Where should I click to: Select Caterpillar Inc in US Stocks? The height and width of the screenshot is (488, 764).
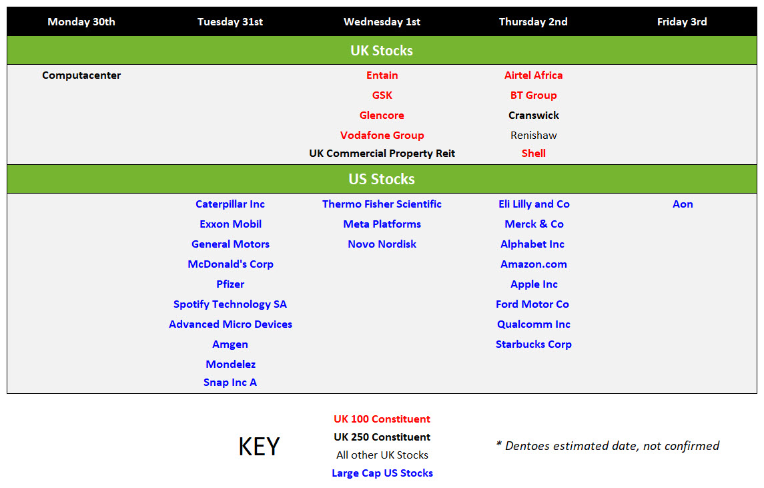coord(230,204)
